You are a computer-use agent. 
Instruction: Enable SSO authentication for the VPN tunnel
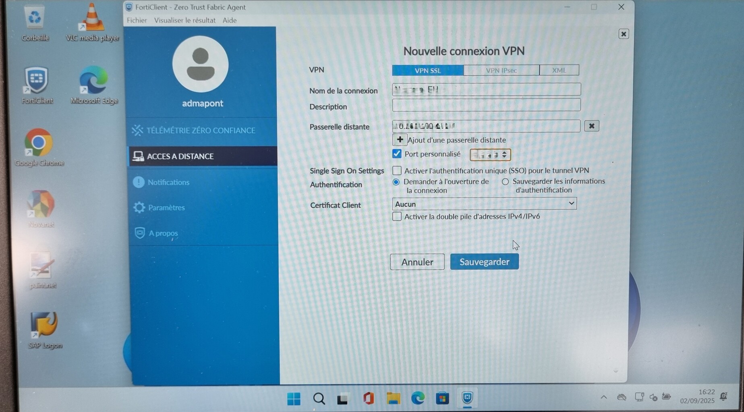[397, 170]
